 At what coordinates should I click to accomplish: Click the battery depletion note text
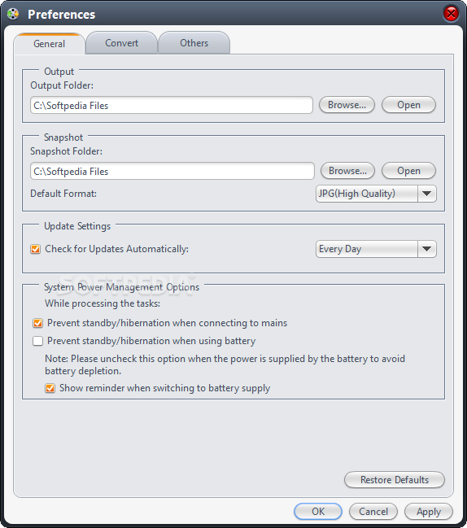point(225,364)
